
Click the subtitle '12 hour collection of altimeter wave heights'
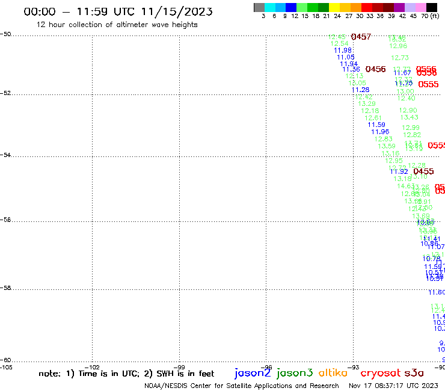(117, 25)
